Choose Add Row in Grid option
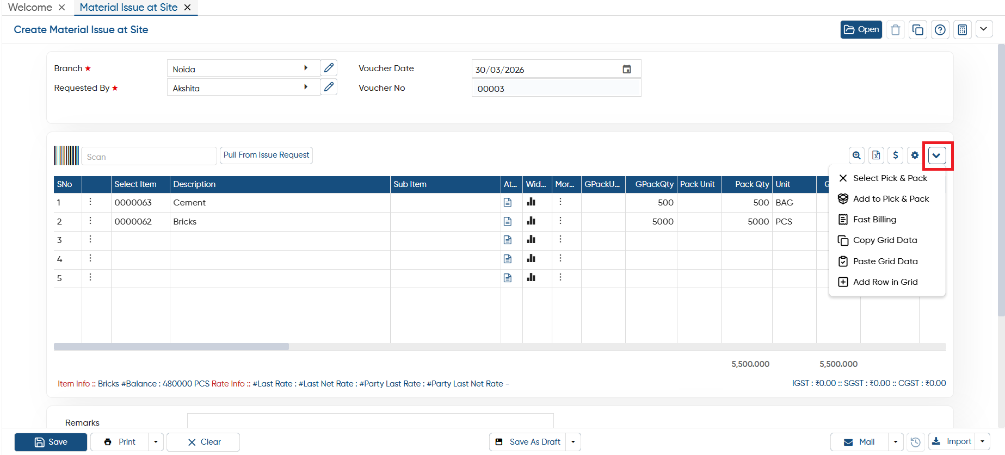This screenshot has height=455, width=1005. (x=885, y=282)
